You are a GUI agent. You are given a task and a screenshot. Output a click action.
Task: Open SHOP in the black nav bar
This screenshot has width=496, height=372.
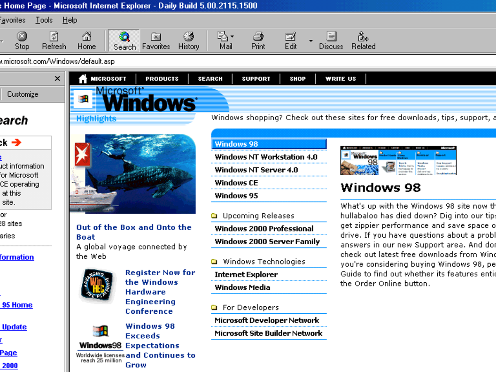pyautogui.click(x=298, y=79)
